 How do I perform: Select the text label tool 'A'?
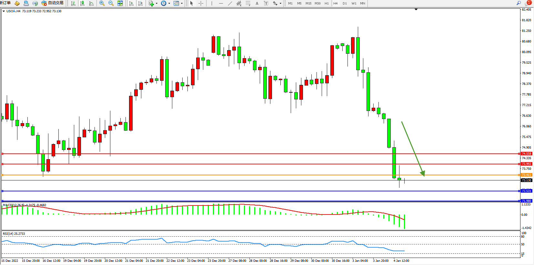pos(257,3)
